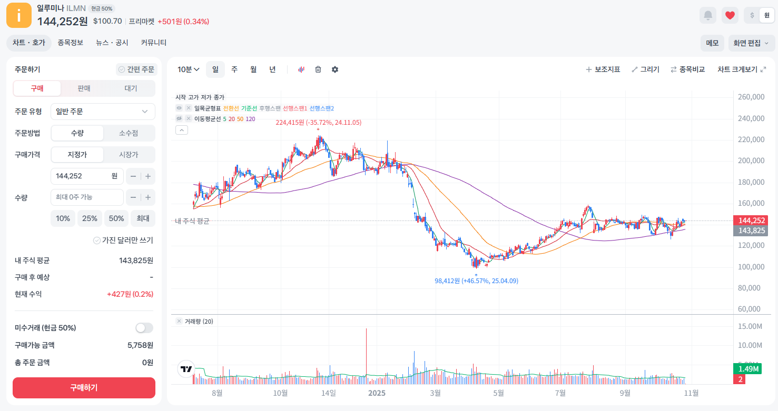Check the 간편 주문 option
Screen dimensions: 778x411
(x=136, y=69)
